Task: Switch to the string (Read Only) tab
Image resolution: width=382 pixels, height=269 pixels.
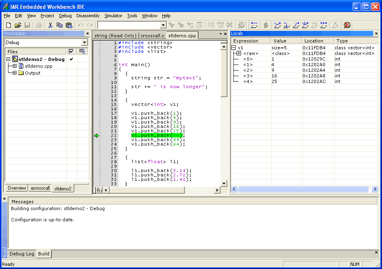Action: click(115, 36)
